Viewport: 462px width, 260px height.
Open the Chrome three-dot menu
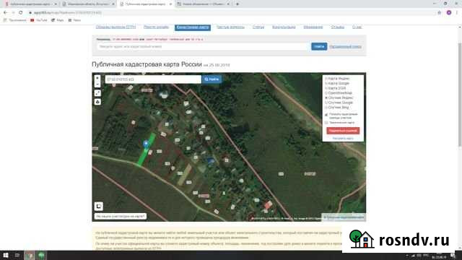click(457, 13)
